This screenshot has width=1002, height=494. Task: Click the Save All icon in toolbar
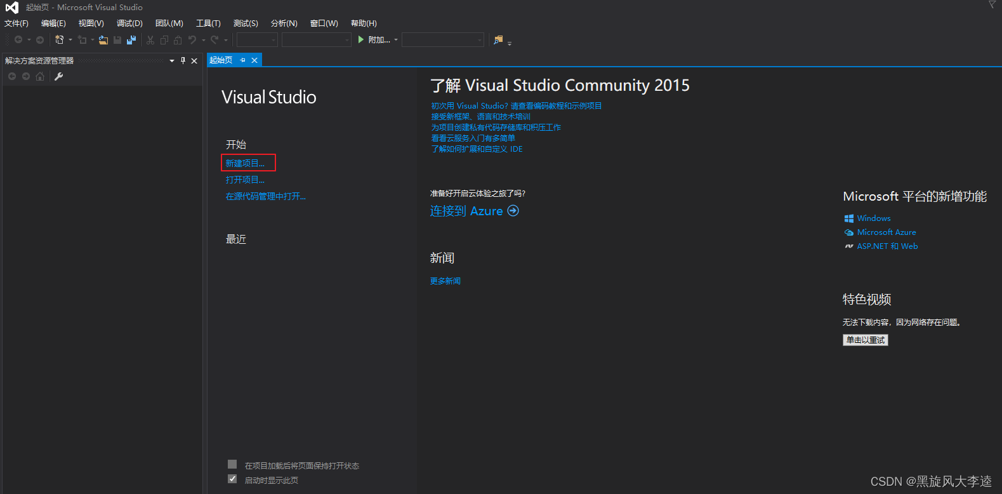click(x=131, y=39)
